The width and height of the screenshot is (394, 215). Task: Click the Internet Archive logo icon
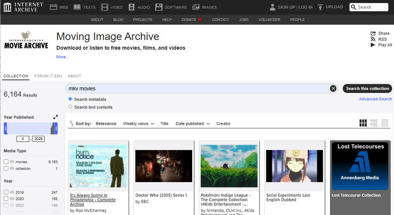[7, 7]
